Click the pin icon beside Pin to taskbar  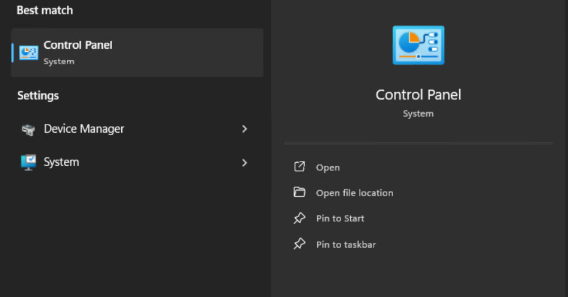pyautogui.click(x=299, y=244)
